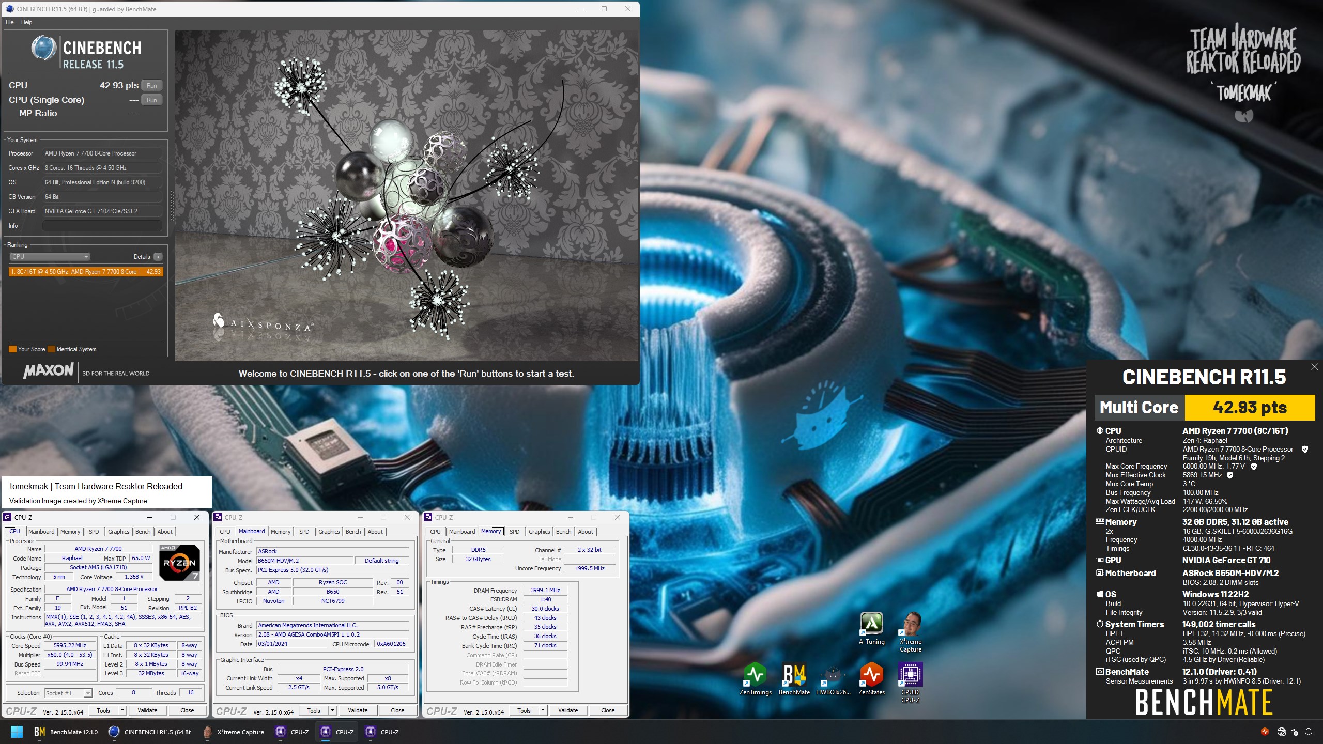This screenshot has width=1323, height=744.
Task: Close the BenchMate result overlay panel
Action: [x=1314, y=367]
